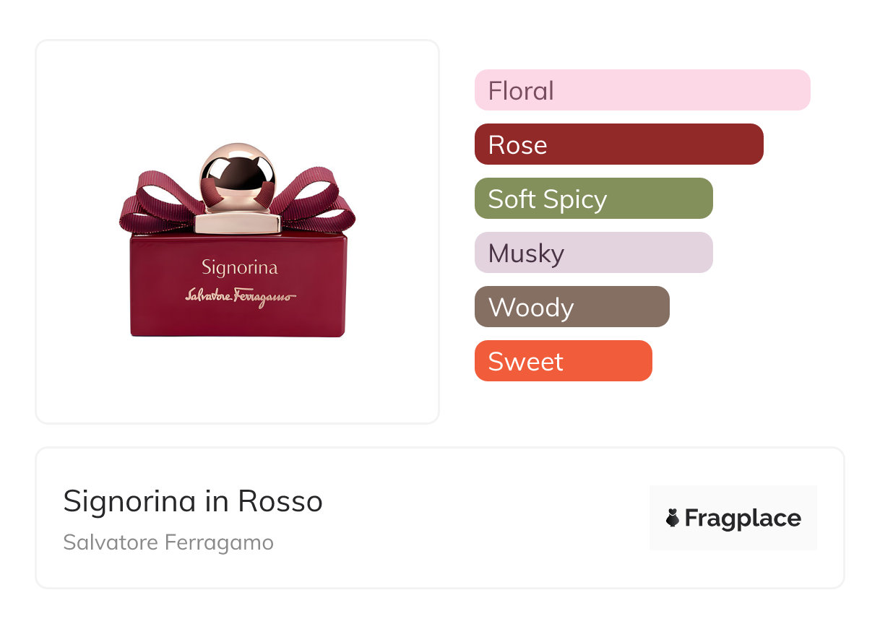Image resolution: width=880 pixels, height=624 pixels.
Task: Click the Salvatore Ferragamo brand subtitle
Action: [168, 542]
